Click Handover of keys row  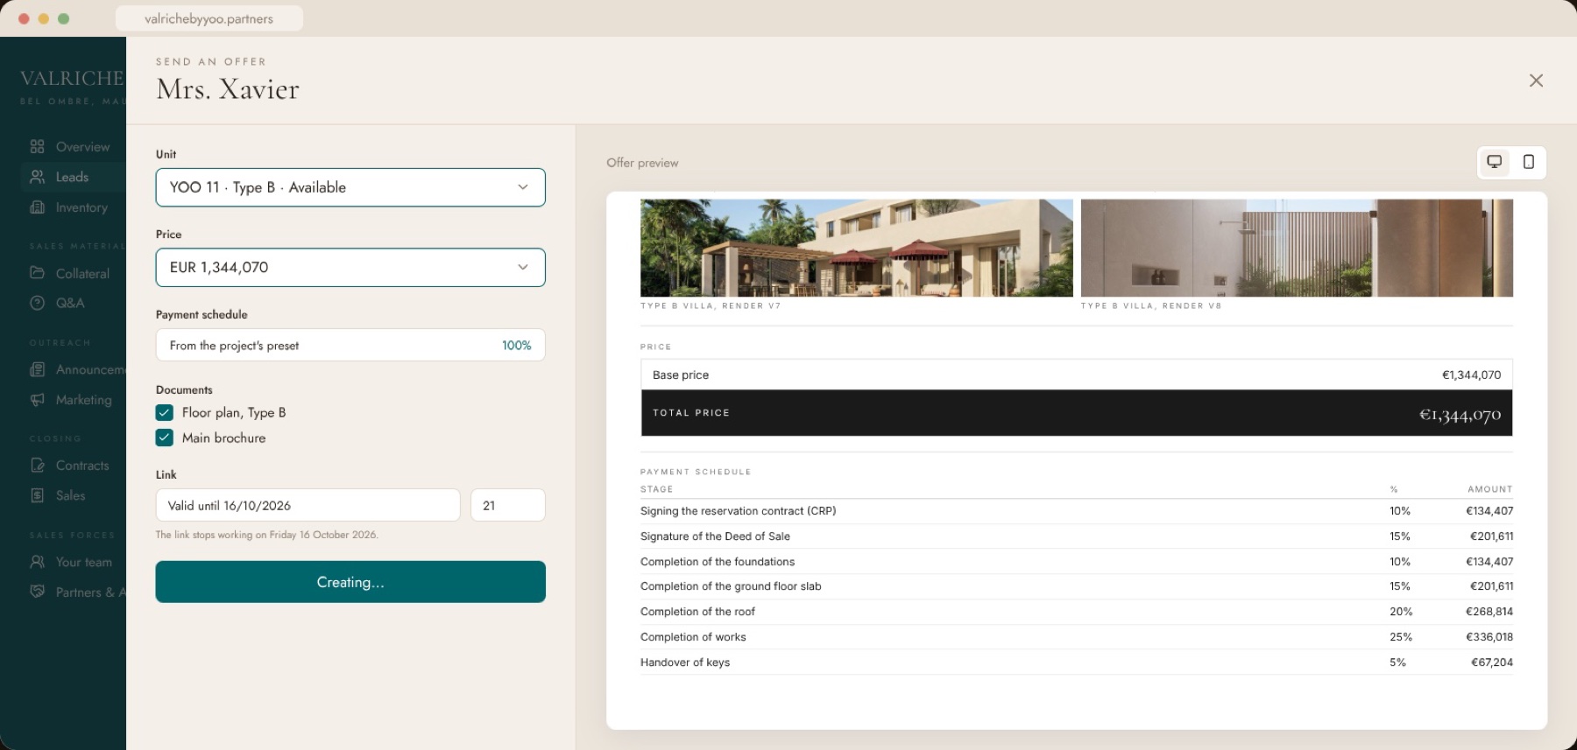pyautogui.click(x=1077, y=662)
